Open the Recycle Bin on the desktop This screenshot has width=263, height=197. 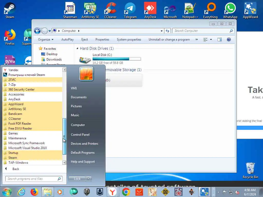(x=250, y=170)
